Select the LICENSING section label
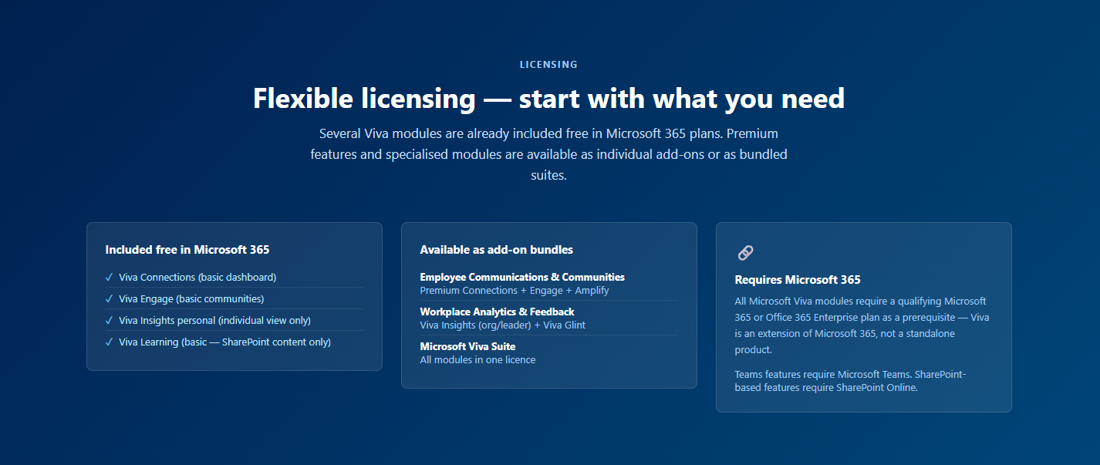This screenshot has height=465, width=1100. point(548,65)
